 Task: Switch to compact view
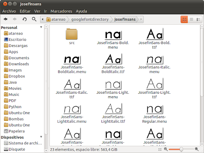pyautogui.click(x=198, y=19)
